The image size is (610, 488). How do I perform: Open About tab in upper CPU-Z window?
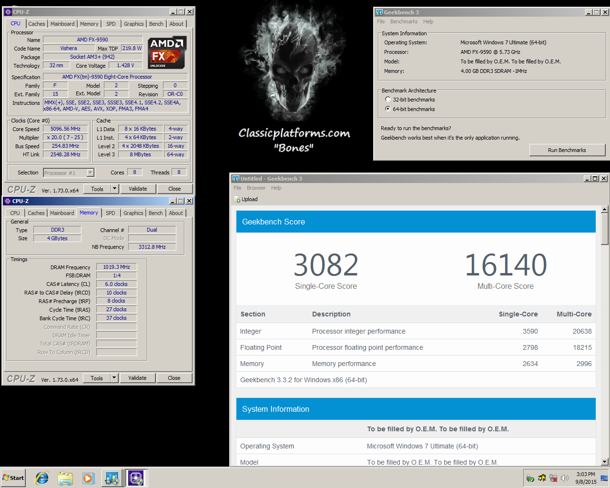coord(176,24)
